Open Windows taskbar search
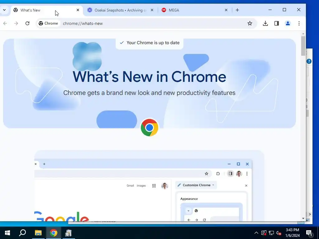319x239 pixels. pos(22,233)
